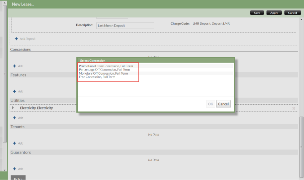Select Promotional Item Concession, Full Term
The height and width of the screenshot is (180, 304).
click(106, 66)
